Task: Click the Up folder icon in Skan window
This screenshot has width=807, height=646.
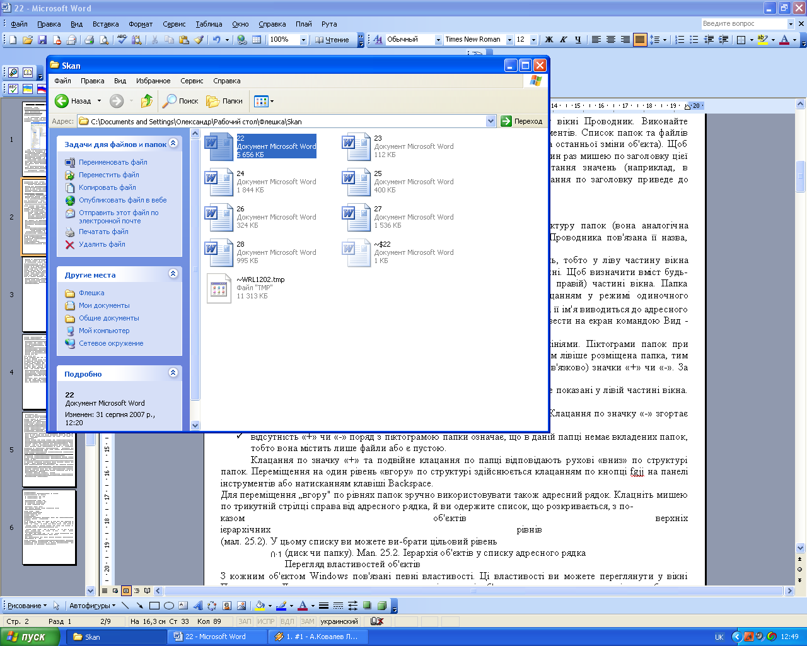Action: point(147,101)
